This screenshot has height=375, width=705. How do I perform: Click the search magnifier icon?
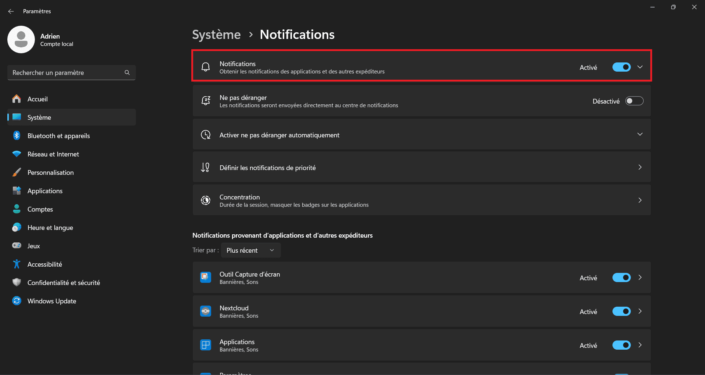(x=127, y=72)
